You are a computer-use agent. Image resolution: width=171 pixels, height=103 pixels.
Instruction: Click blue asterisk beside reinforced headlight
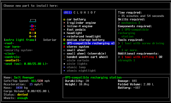click(64, 36)
